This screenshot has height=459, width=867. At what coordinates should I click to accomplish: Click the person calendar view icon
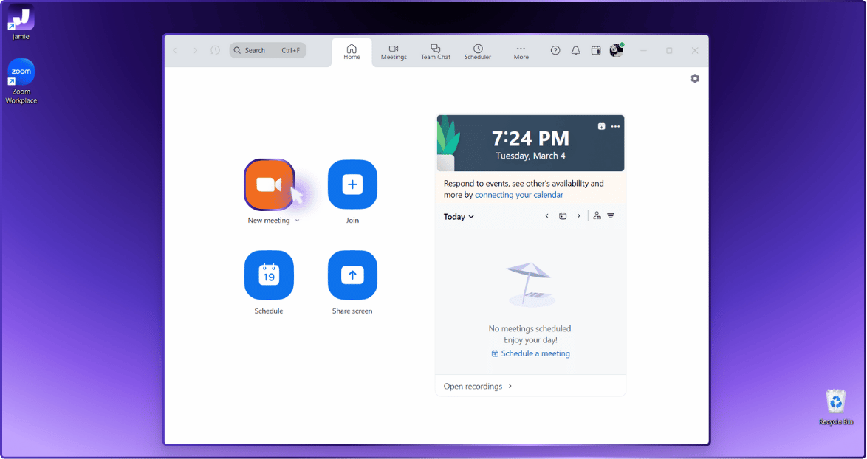tap(597, 216)
